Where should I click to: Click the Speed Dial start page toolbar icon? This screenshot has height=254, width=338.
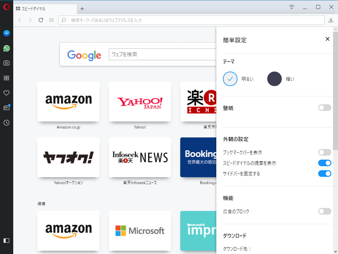(51, 20)
